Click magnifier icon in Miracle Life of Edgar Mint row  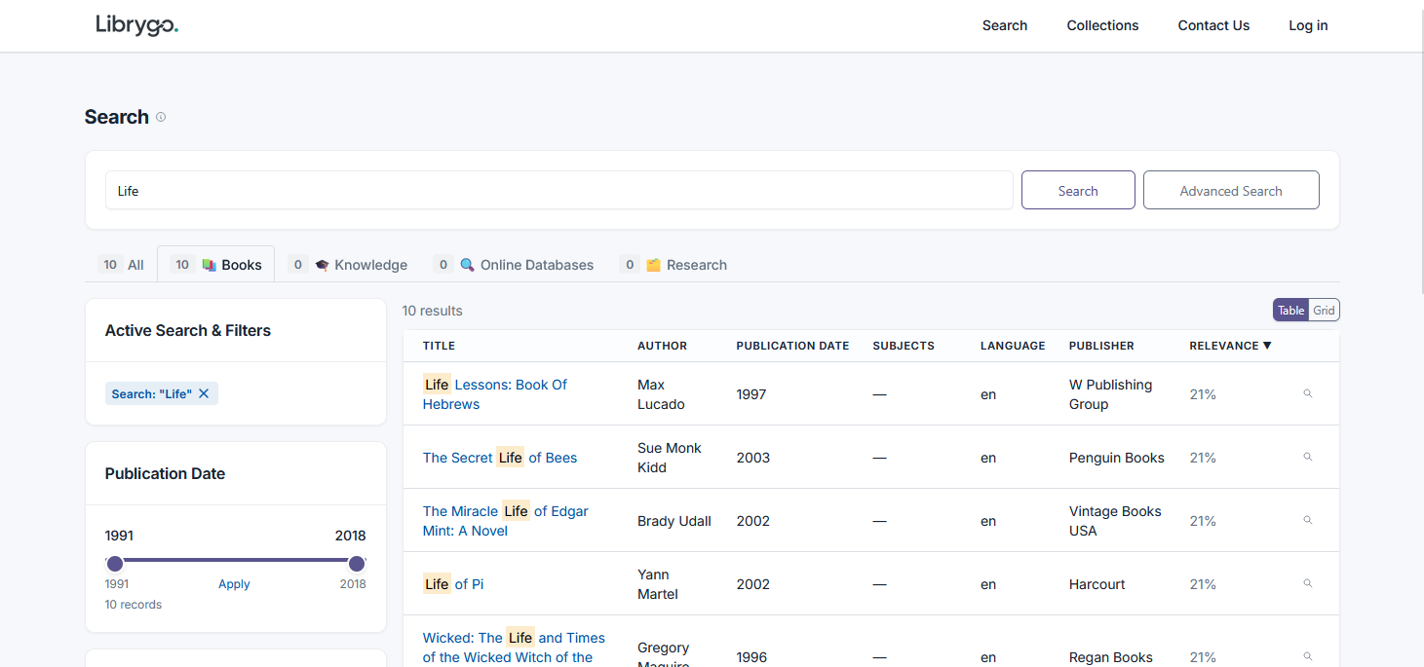[x=1308, y=520]
